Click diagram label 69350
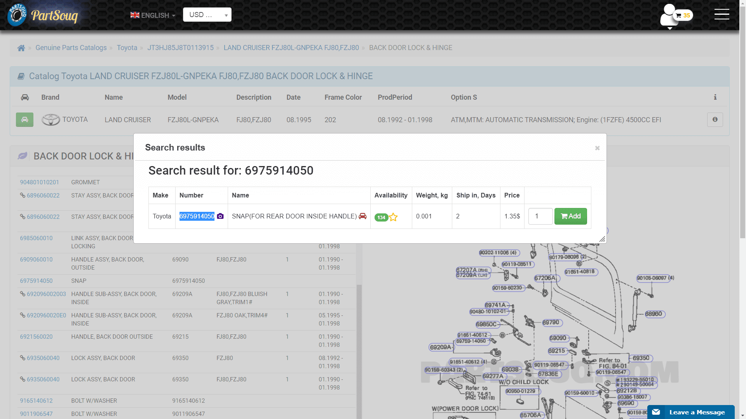The width and height of the screenshot is (746, 419). (641, 358)
